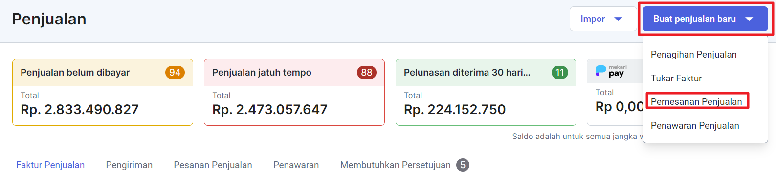Viewport: 776px width, 178px height.
Task: Select Penagihan Penjualan from the menu
Action: [x=693, y=55]
